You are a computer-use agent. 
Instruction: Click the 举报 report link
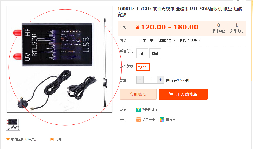239,1
